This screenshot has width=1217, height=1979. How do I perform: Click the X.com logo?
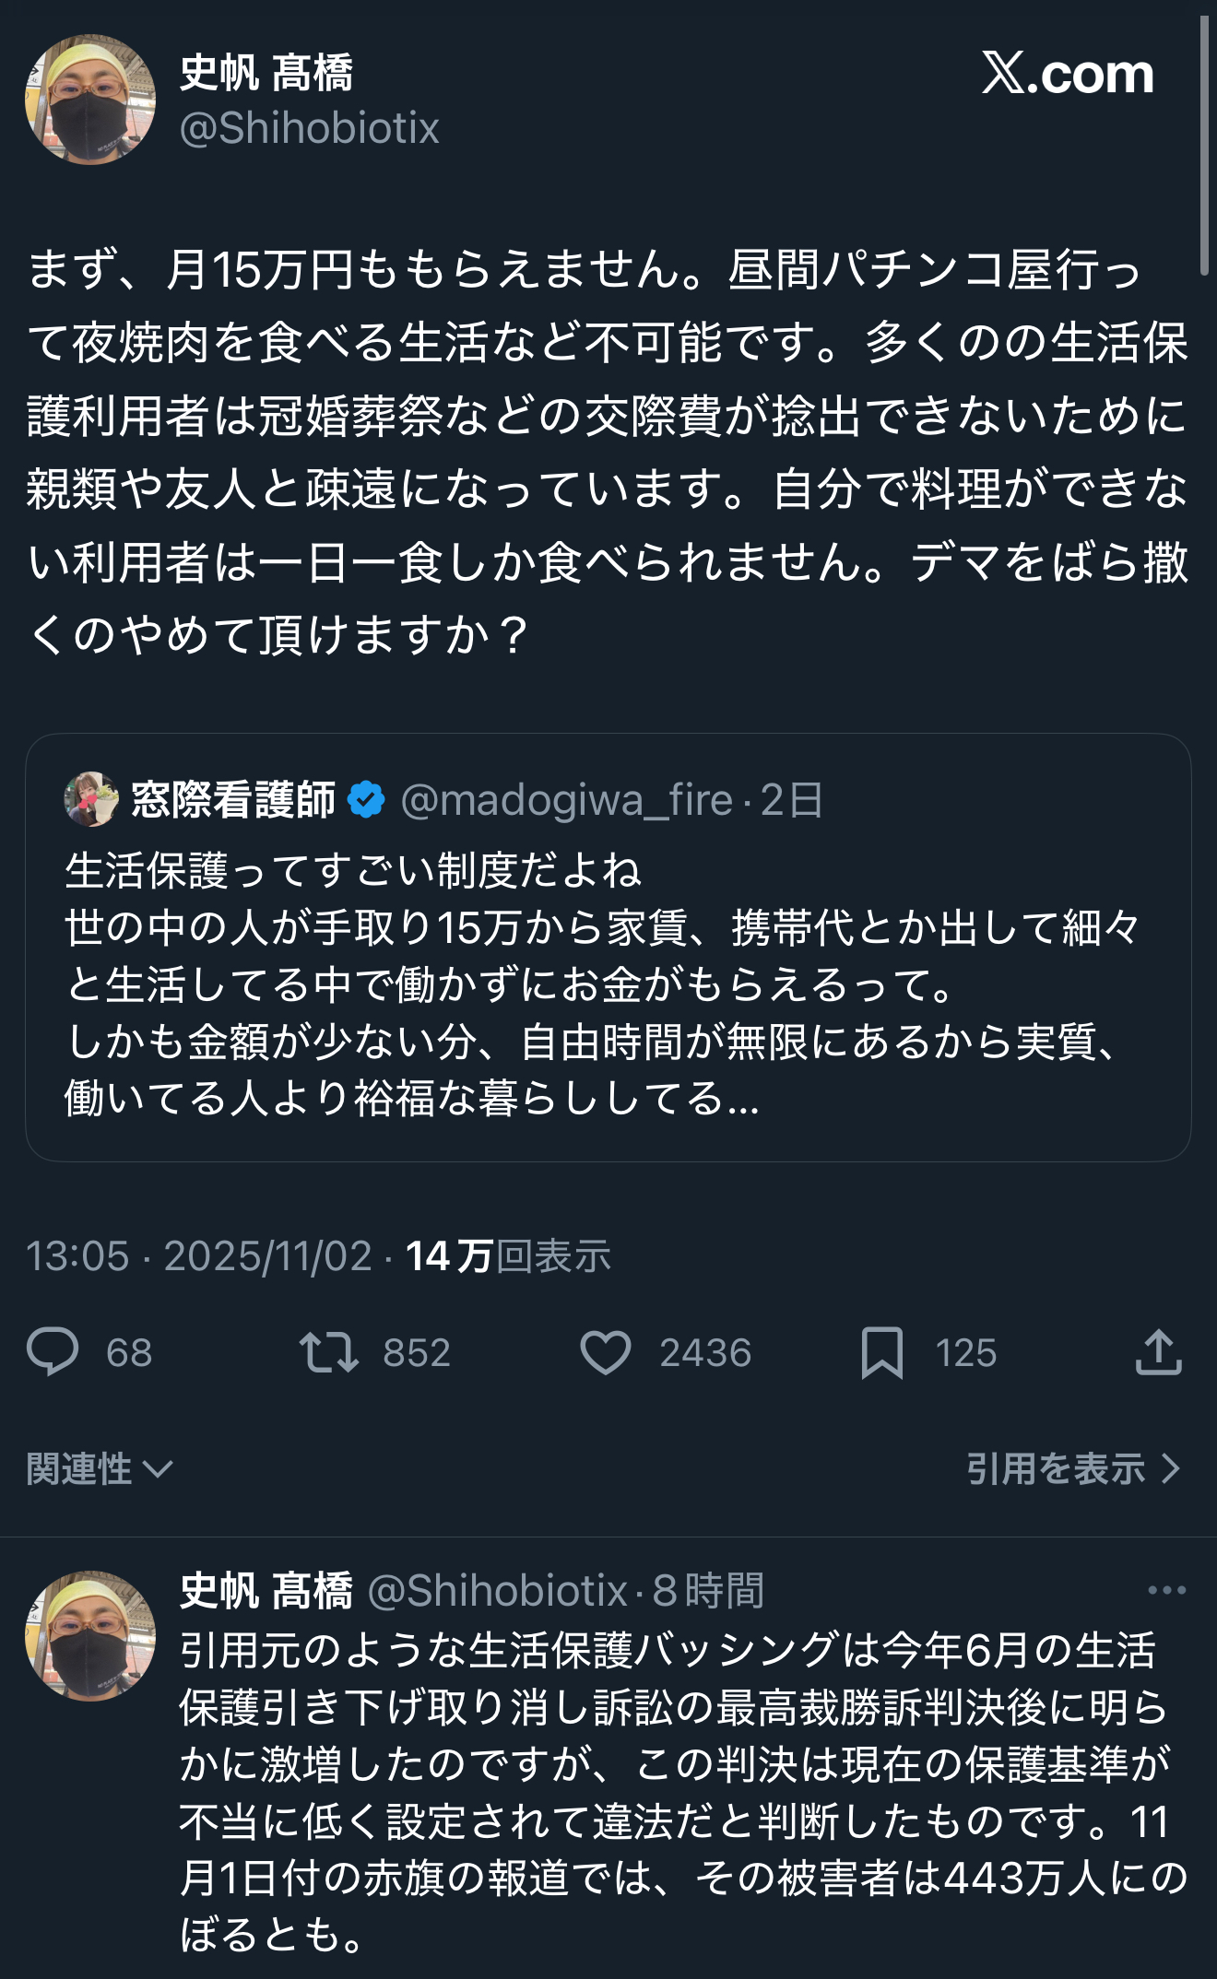1068,74
